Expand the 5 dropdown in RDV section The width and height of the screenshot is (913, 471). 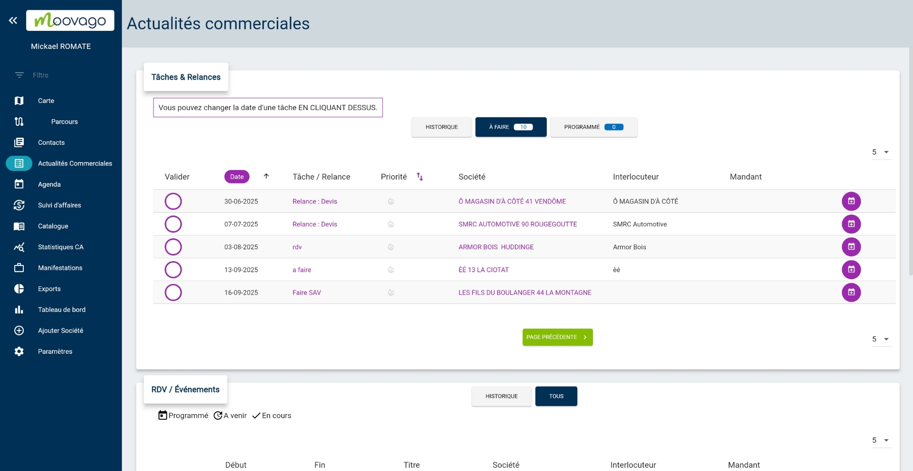[881, 440]
